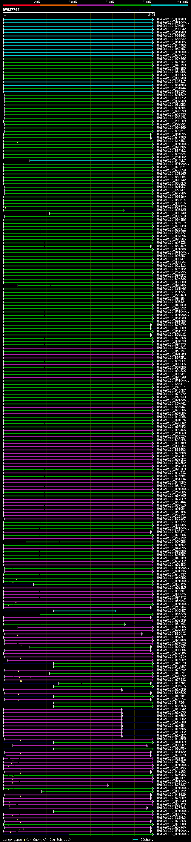Select the label UniRef100_P11869

[171, 433]
